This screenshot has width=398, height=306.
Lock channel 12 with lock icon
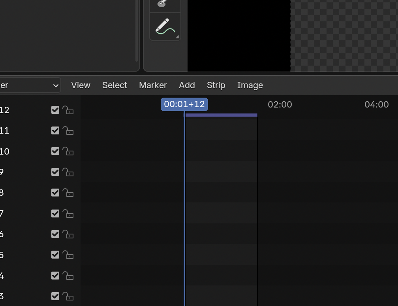68,110
